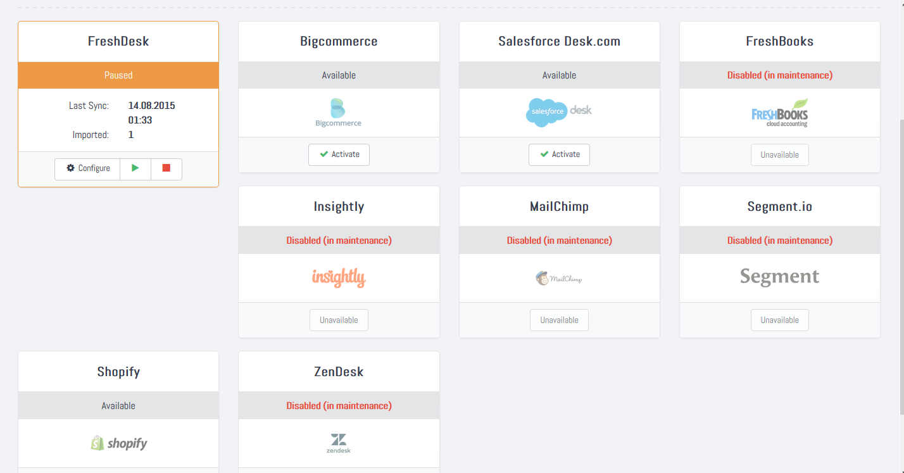Viewport: 904px width, 473px height.
Task: Click the orange Paused status bar
Action: (x=118, y=75)
